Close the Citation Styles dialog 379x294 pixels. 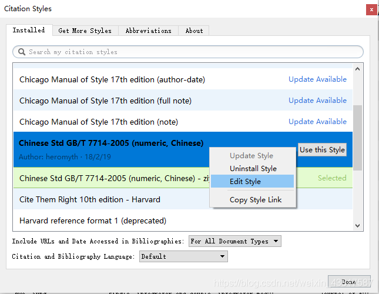[371, 10]
